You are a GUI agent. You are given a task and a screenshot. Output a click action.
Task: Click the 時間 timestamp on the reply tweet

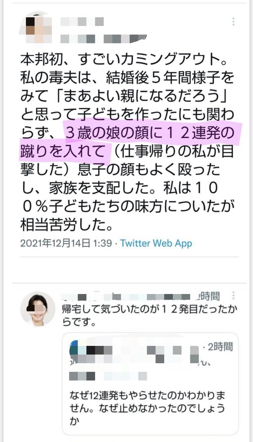click(209, 296)
